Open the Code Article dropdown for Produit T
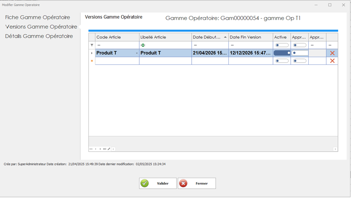Screen dimensions: 351x198 pyautogui.click(x=137, y=53)
